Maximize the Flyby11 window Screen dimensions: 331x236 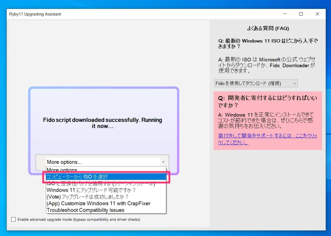[301, 14]
